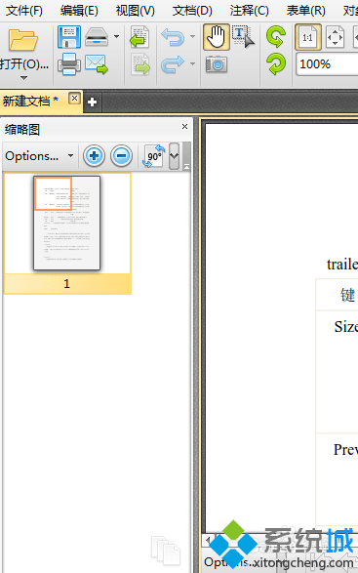Click the open folder icon
Screen dimensions: 358x573
point(23,40)
